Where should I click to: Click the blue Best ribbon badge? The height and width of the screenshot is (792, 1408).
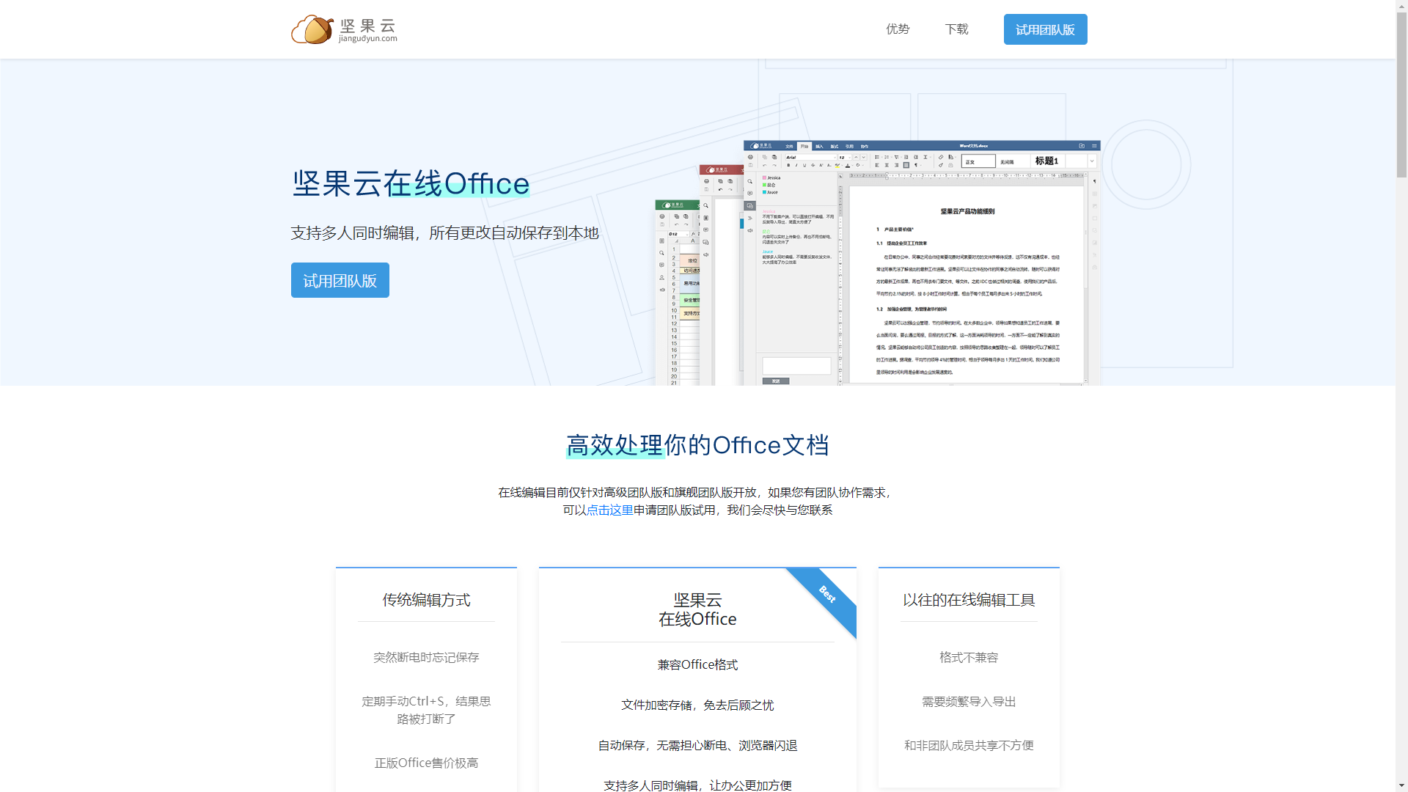click(827, 595)
